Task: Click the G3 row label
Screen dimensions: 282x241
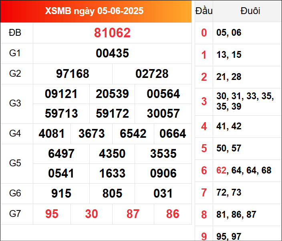Action: pyautogui.click(x=15, y=103)
